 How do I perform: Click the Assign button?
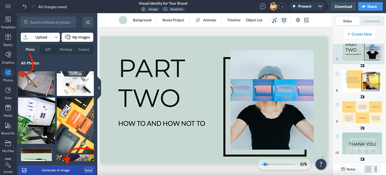pos(150,9)
